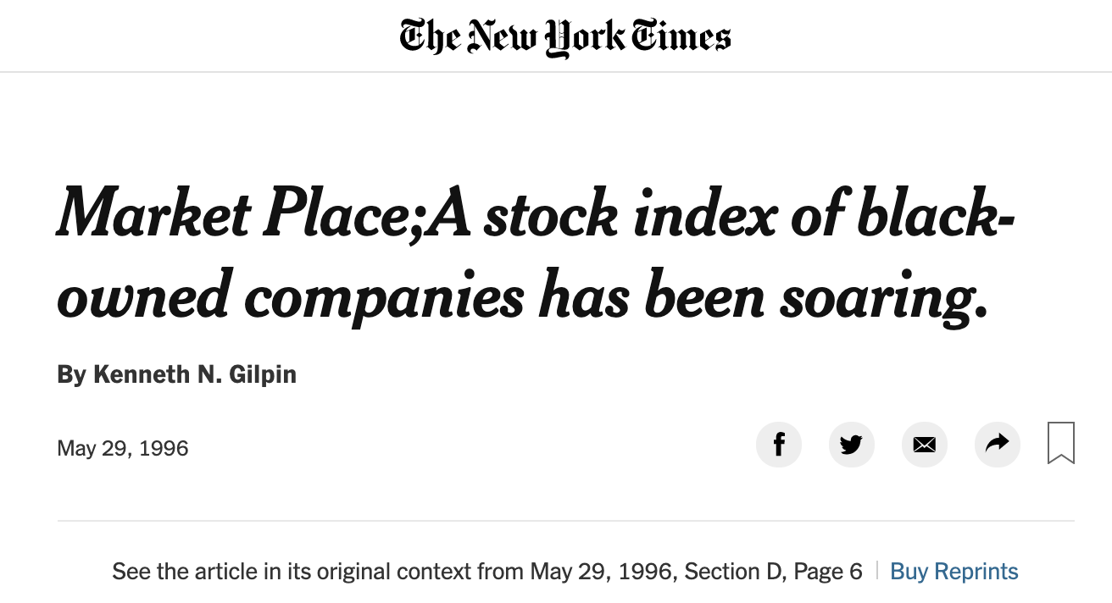This screenshot has height=603, width=1112.
Task: Open more sharing options arrow icon
Action: click(x=998, y=445)
